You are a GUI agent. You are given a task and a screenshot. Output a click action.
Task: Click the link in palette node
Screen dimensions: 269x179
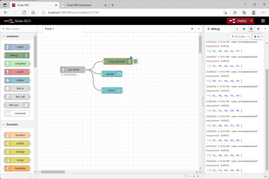click(x=17, y=89)
